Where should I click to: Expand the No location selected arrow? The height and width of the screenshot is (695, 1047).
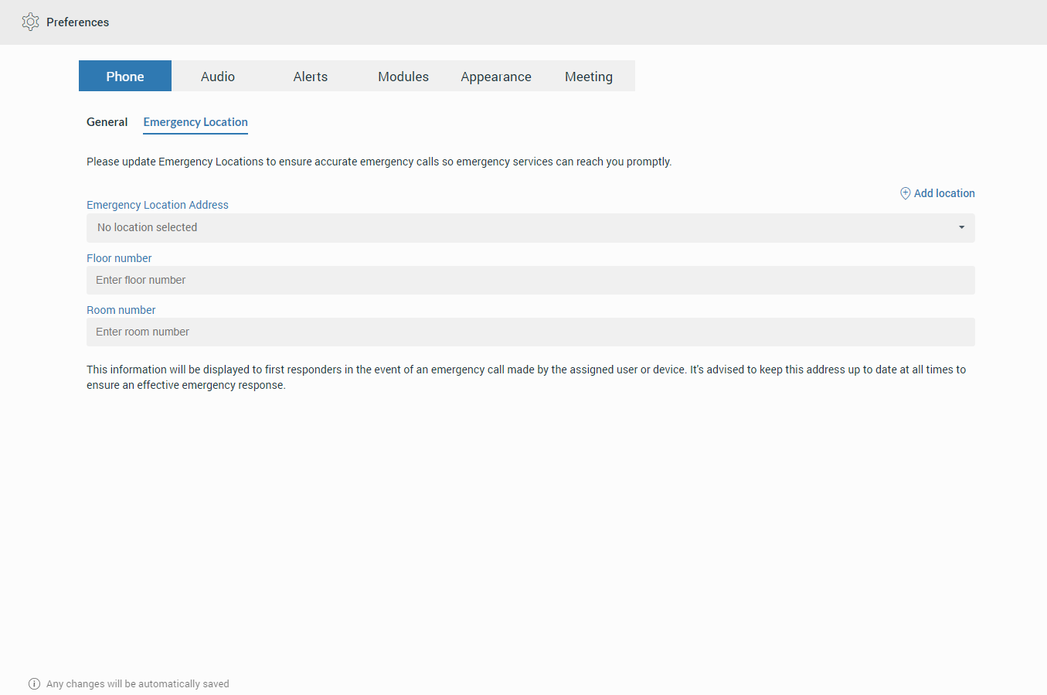tap(962, 227)
